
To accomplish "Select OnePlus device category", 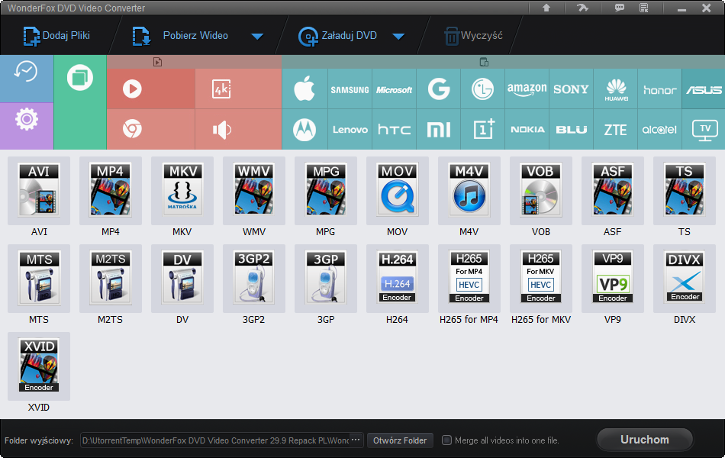I will (x=483, y=130).
